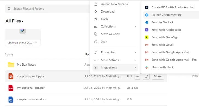
Task: Open my-powerpoint.pptx file name
Action: point(30,76)
